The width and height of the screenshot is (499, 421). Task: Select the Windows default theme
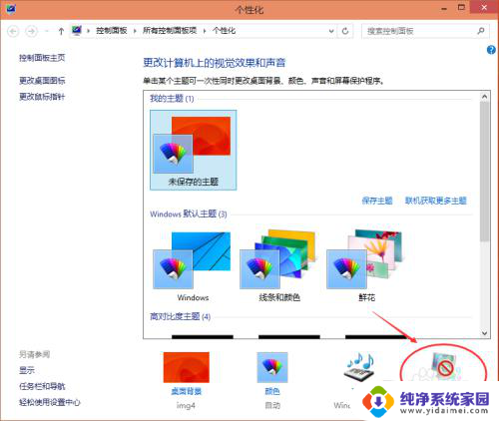coord(193,266)
